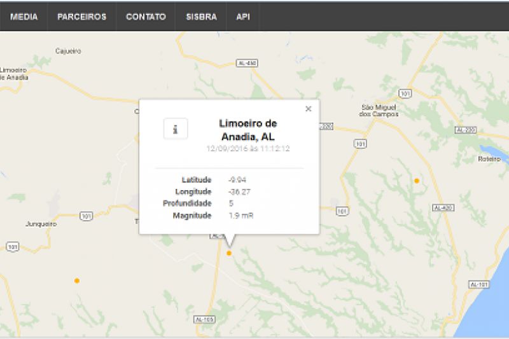Select the orange marker below the popup

[229, 253]
